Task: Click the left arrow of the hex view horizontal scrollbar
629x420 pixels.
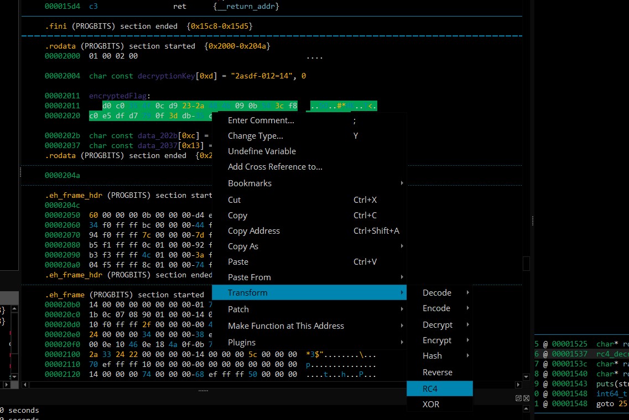Action: (x=25, y=385)
